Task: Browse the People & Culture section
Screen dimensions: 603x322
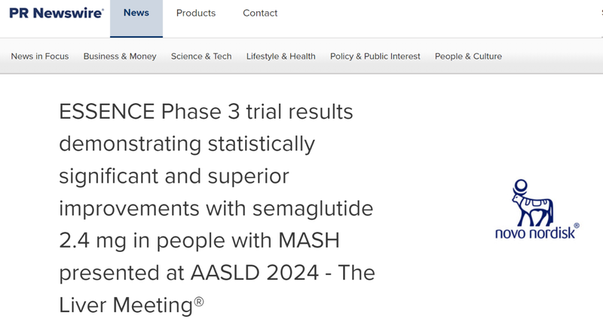Action: [x=468, y=56]
